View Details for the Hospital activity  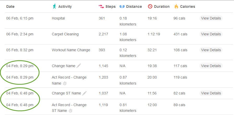(x=211, y=18)
